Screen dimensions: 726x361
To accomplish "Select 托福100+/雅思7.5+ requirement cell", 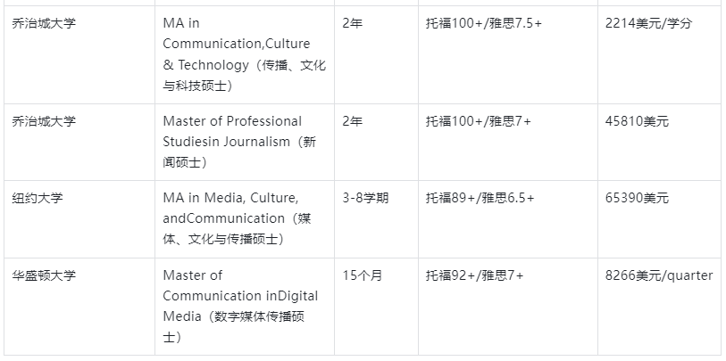I will [484, 23].
